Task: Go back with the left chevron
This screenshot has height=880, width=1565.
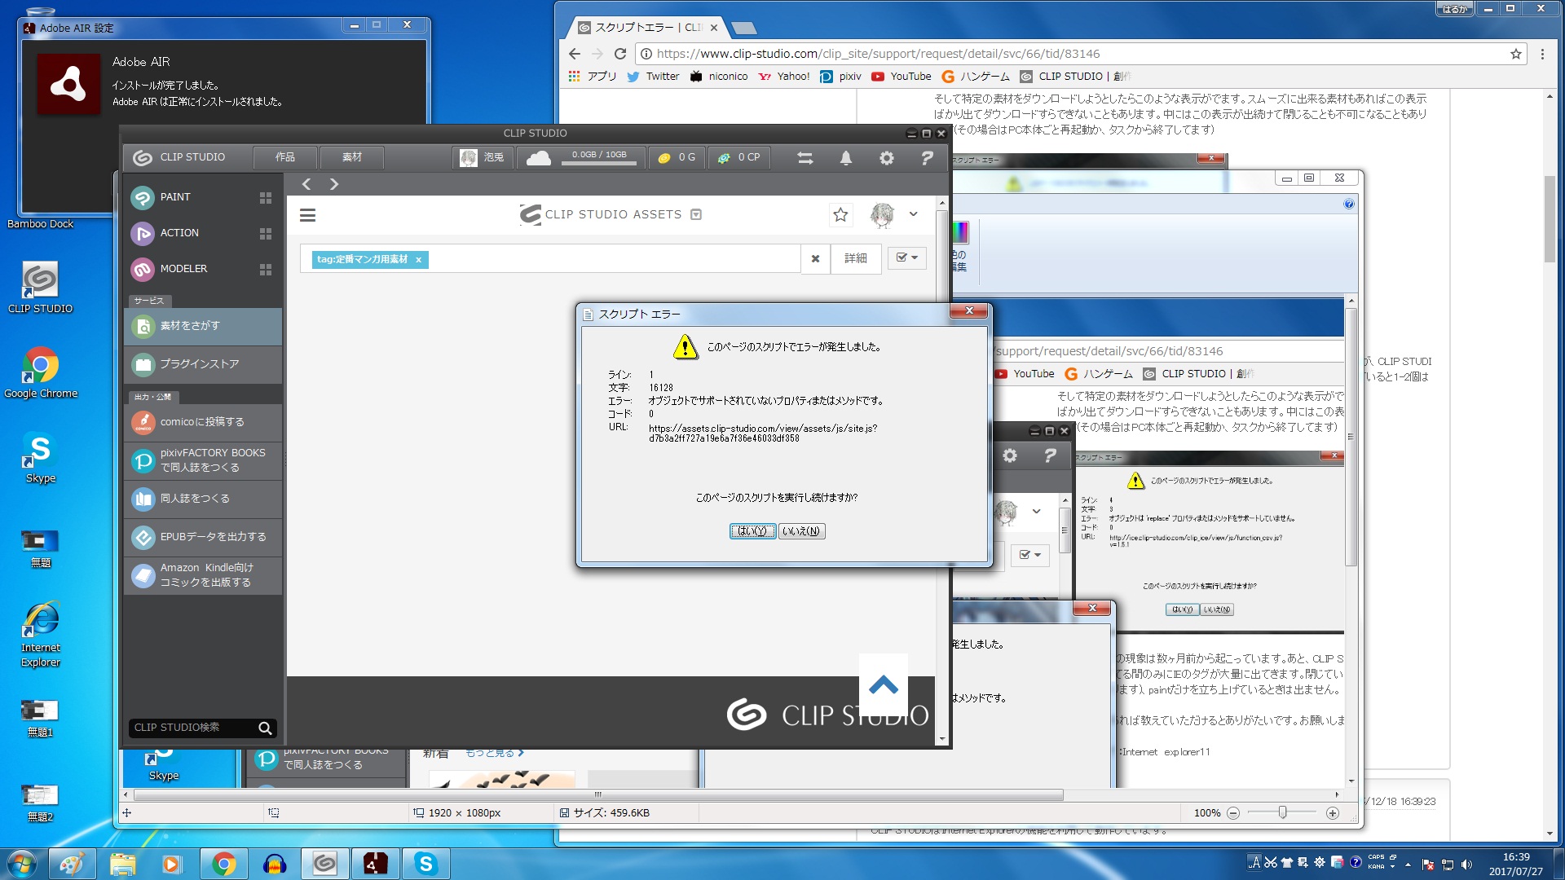Action: coord(306,184)
